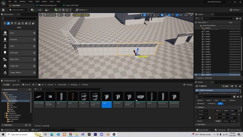
Task: Select Trigger Box in Place Actors list
Action: point(19,66)
